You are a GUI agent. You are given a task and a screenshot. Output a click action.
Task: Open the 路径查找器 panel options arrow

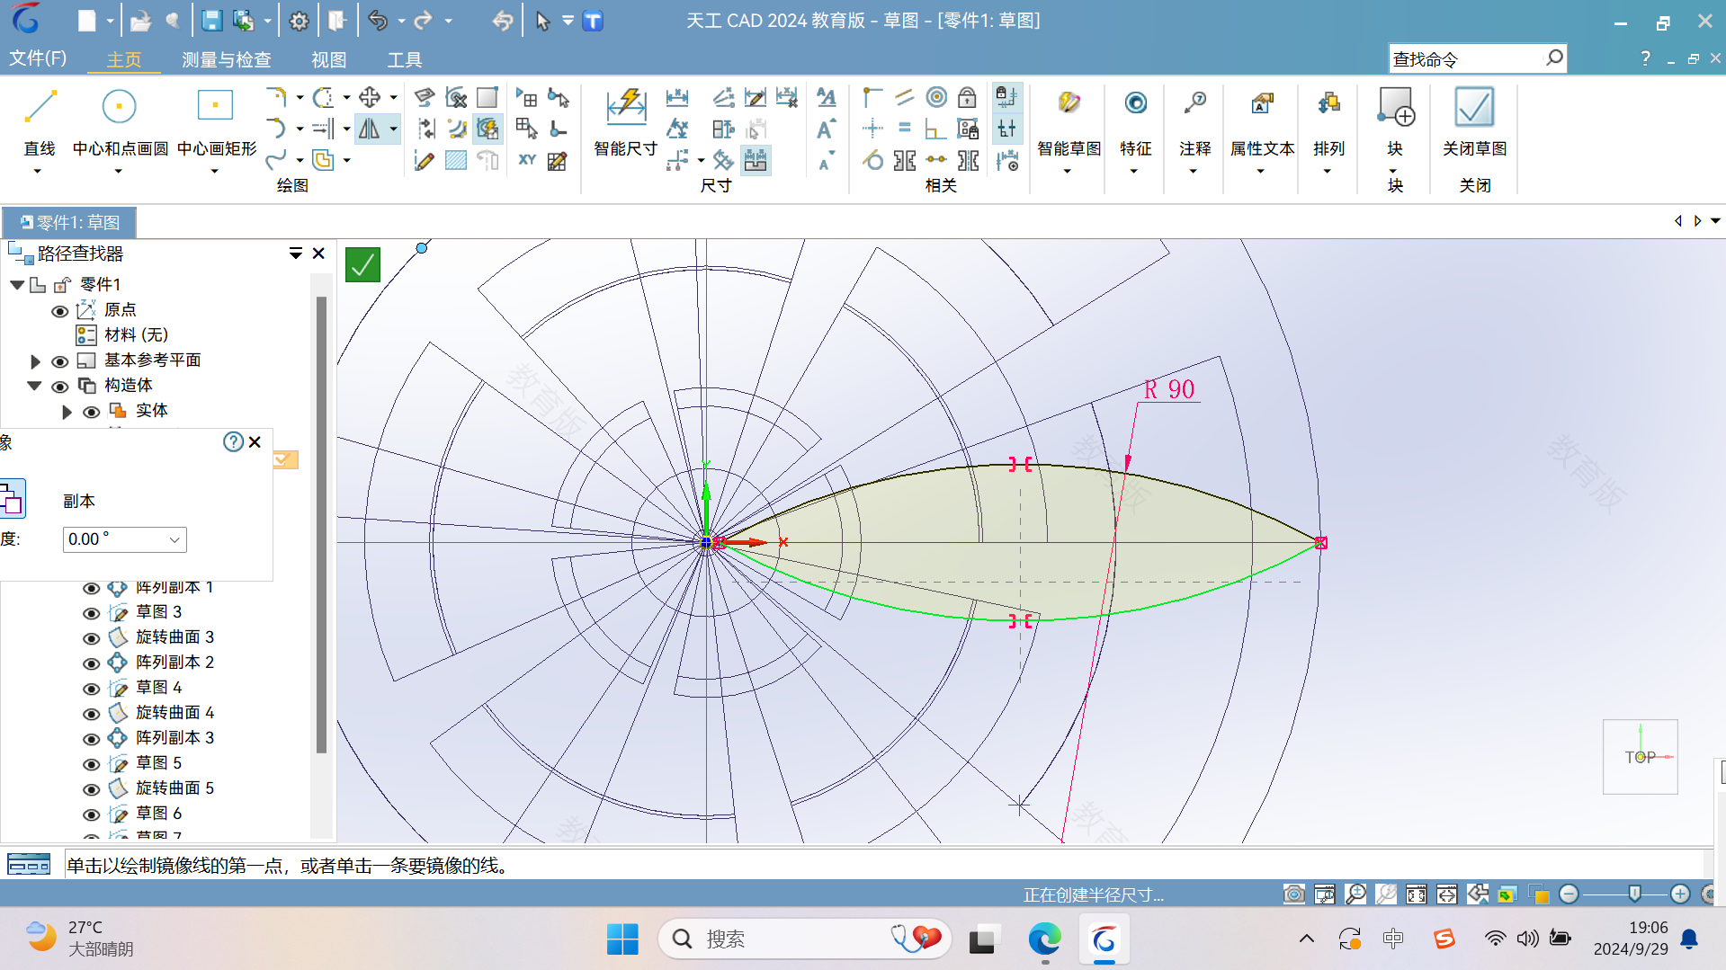(x=295, y=254)
